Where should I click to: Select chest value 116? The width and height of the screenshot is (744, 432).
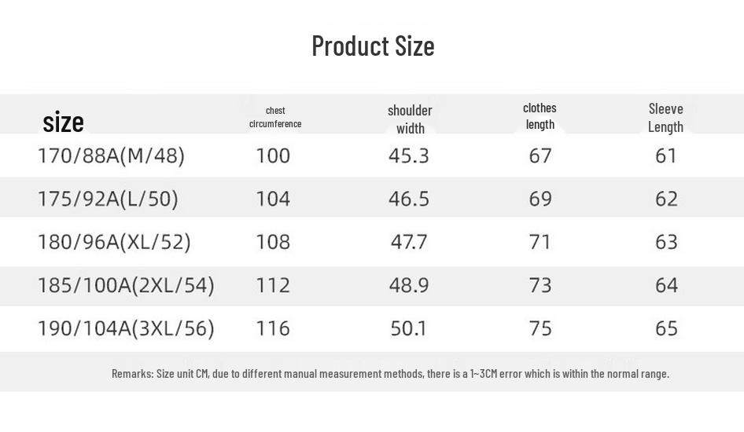[273, 328]
